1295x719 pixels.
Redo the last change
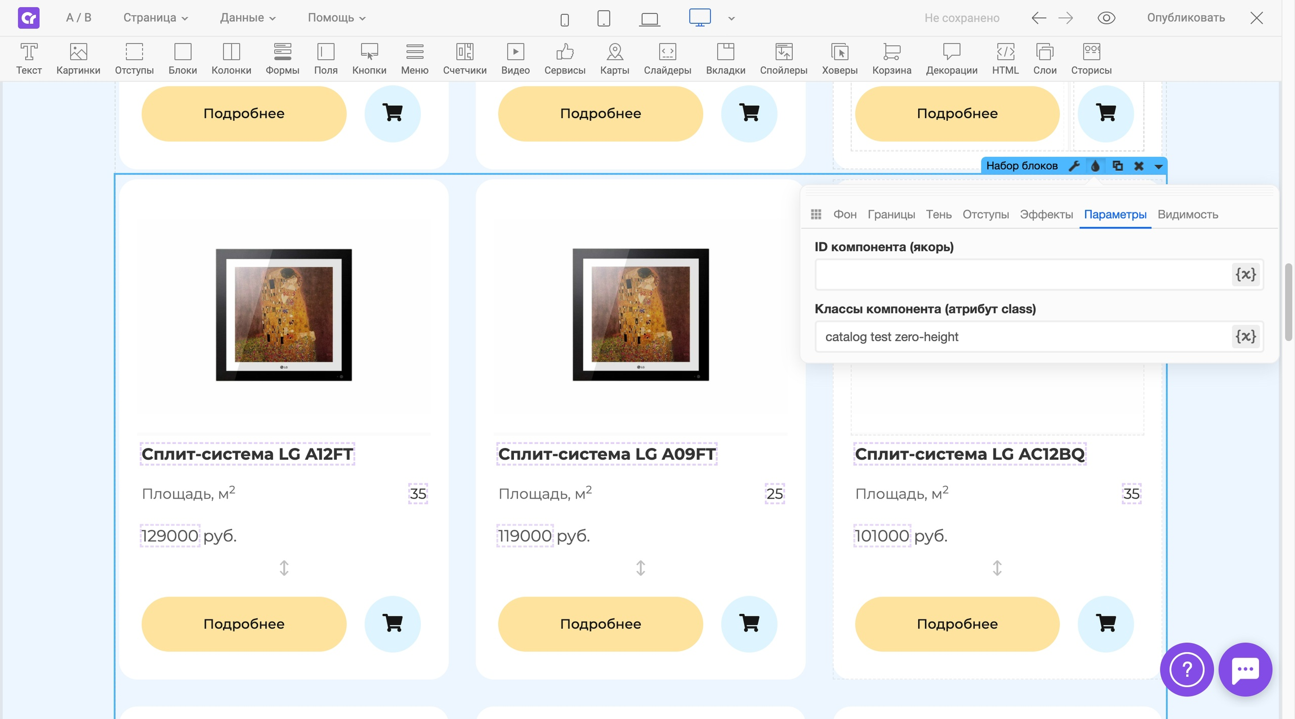[x=1065, y=18]
